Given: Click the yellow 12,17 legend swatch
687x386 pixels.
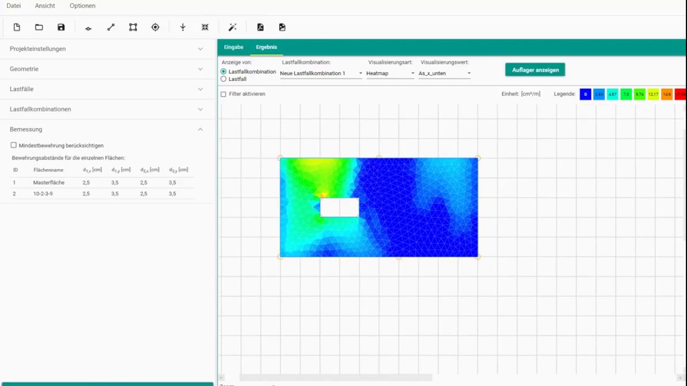Looking at the screenshot, I should [x=653, y=94].
